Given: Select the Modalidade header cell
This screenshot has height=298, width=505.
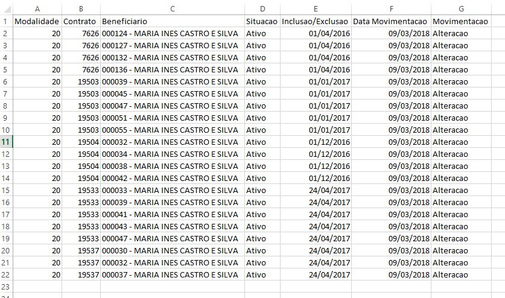Looking at the screenshot, I should pyautogui.click(x=37, y=21).
